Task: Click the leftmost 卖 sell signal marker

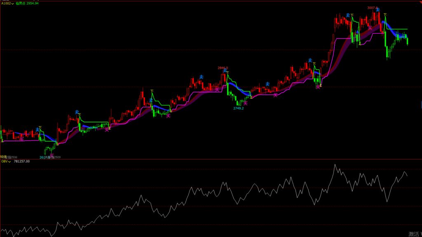Action: point(37,129)
